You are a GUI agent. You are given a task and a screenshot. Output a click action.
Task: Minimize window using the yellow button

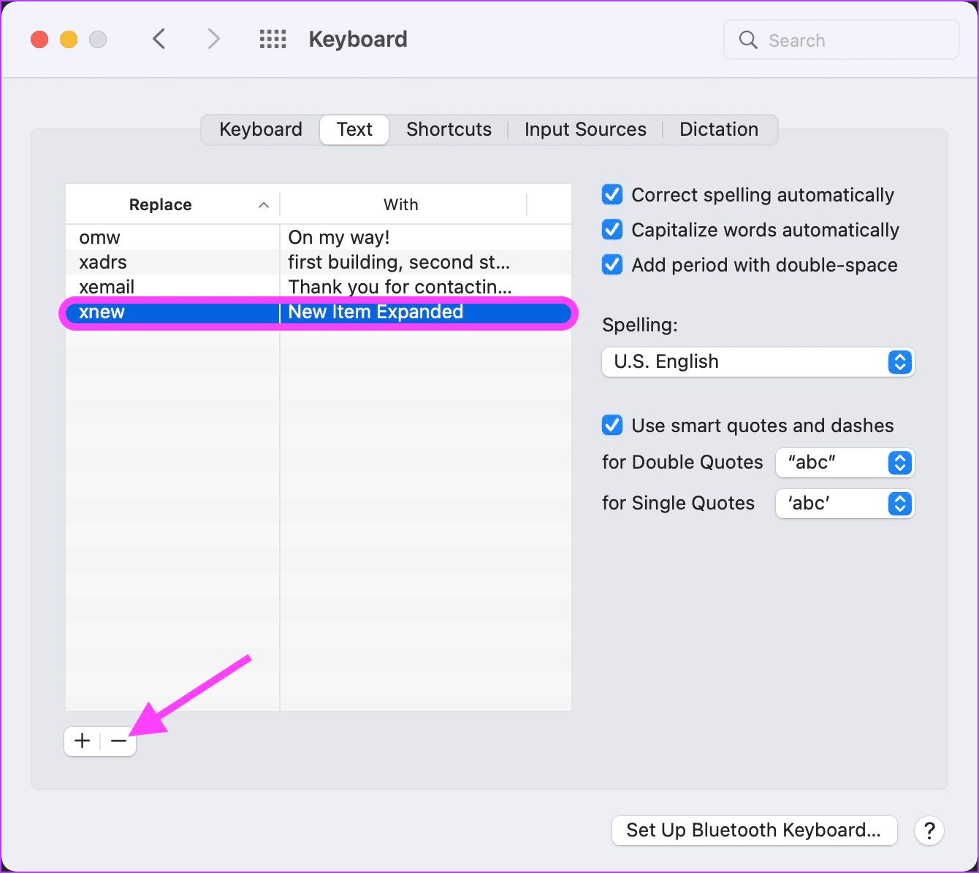[69, 39]
